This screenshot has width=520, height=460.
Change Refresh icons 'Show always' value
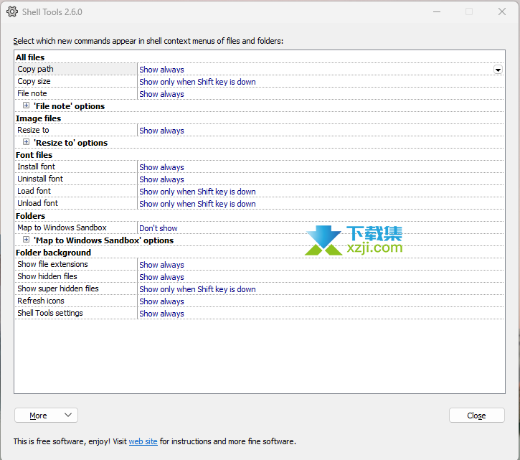pos(161,301)
